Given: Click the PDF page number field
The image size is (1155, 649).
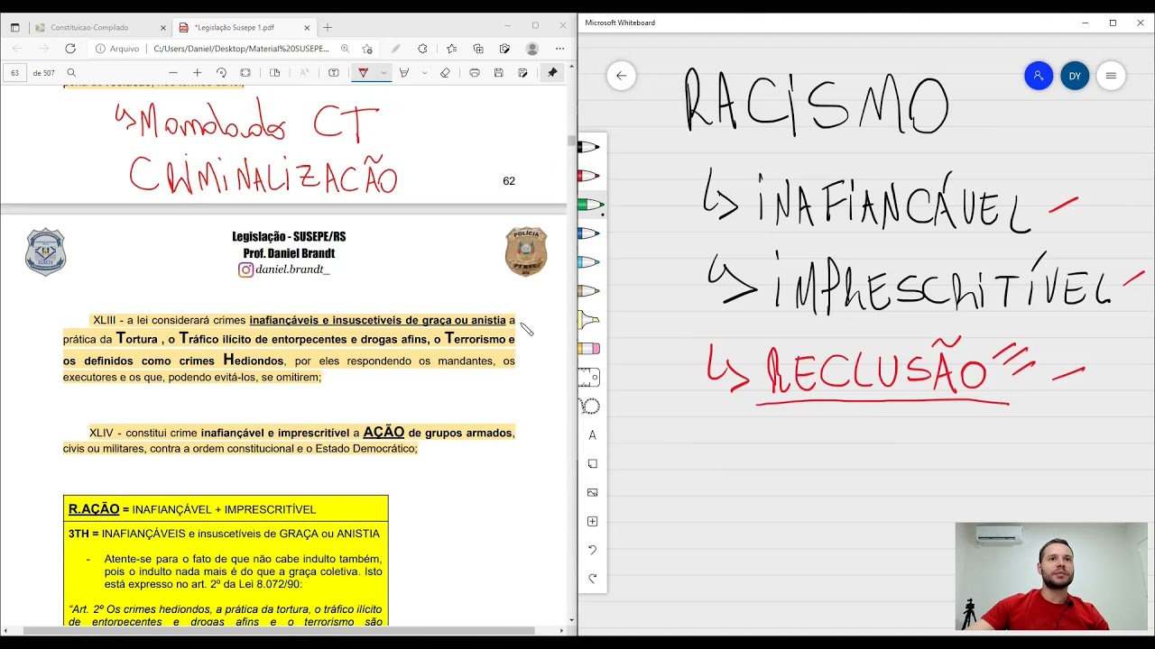Looking at the screenshot, I should [15, 73].
